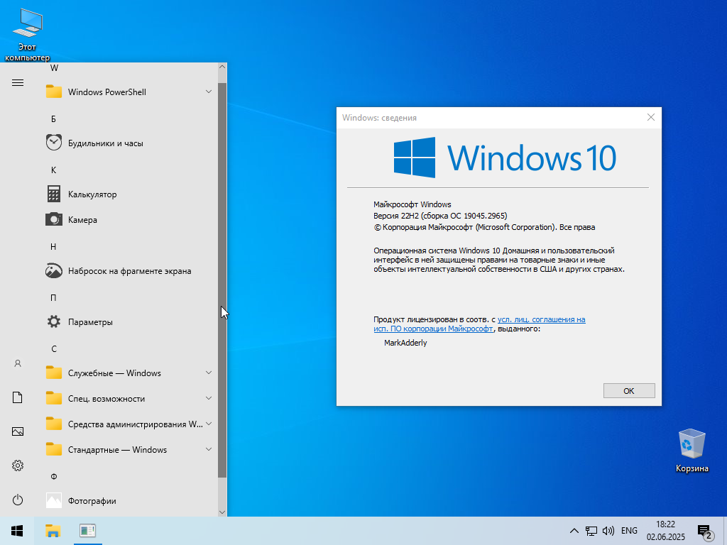Screen dimensions: 727x545
Task: Open the Start menu hamburger expand icon
Action: click(x=18, y=82)
